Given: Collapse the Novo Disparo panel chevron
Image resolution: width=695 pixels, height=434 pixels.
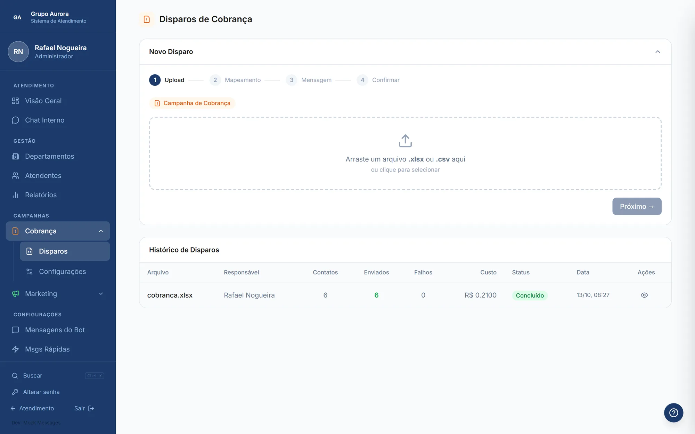Looking at the screenshot, I should click(x=657, y=52).
